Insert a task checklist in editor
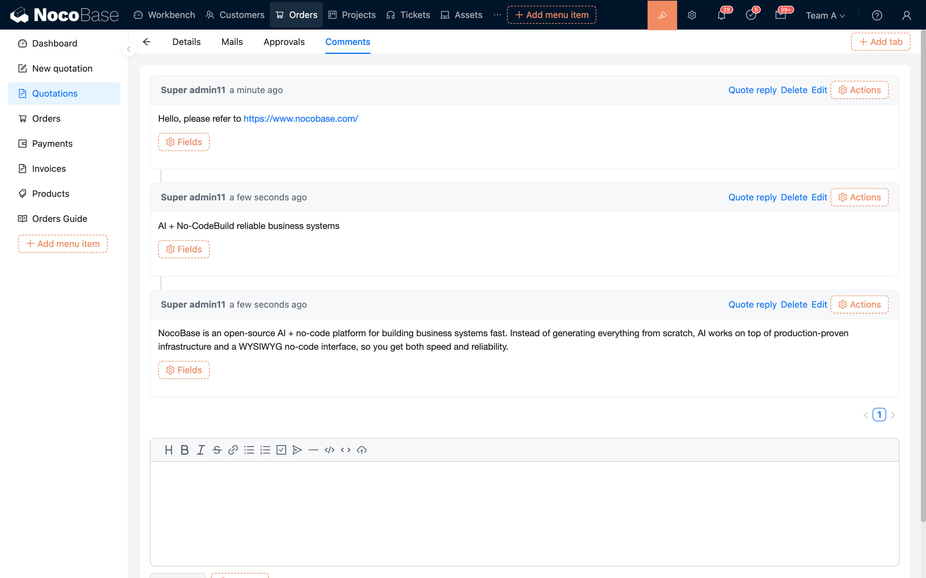 point(281,450)
